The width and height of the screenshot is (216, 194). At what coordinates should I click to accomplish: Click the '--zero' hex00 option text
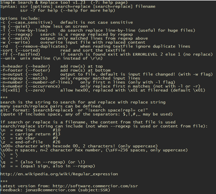pyautogui.click(x=35, y=90)
